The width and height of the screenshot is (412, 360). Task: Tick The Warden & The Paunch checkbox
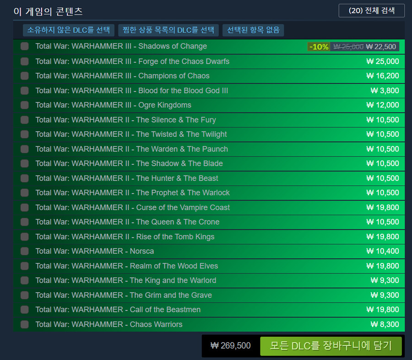(x=25, y=149)
